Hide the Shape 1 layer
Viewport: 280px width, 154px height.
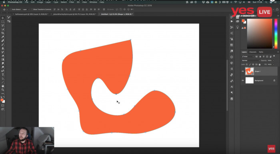click(243, 71)
